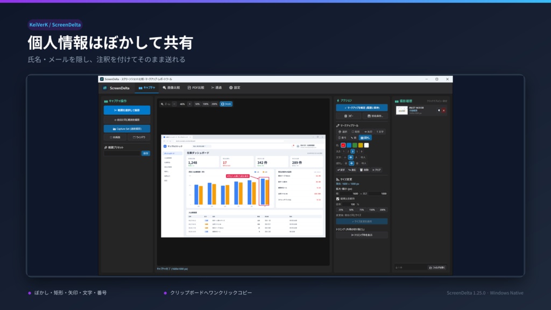Capture a ウィンドウ window
Screen dimensions: 551x310
139,137
